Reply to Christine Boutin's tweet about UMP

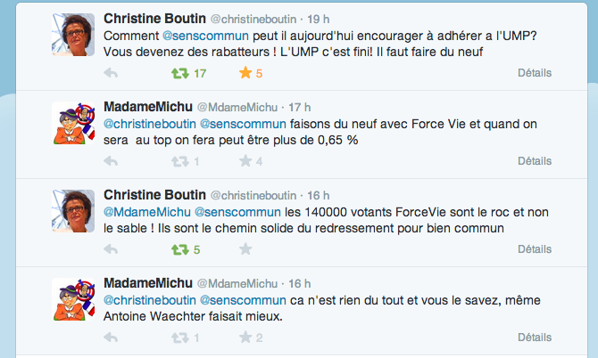111,73
